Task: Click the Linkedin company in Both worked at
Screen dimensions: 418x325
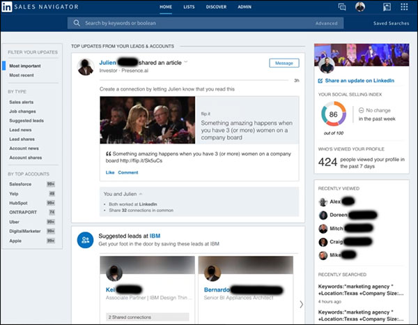Action: 148,204
